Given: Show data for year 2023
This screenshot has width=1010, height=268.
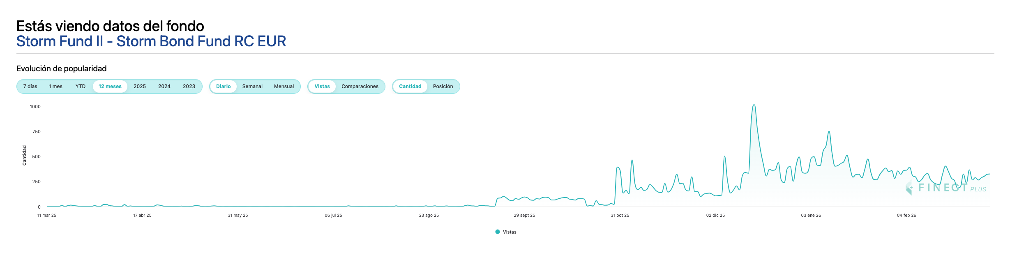Looking at the screenshot, I should (x=189, y=86).
